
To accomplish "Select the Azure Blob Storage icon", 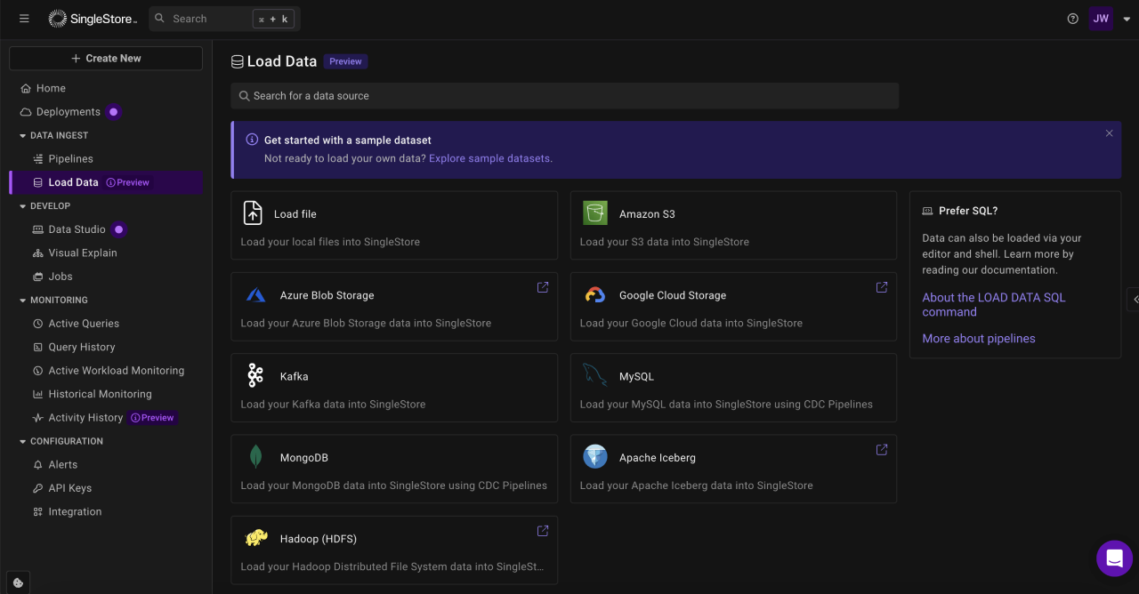I will coord(255,294).
